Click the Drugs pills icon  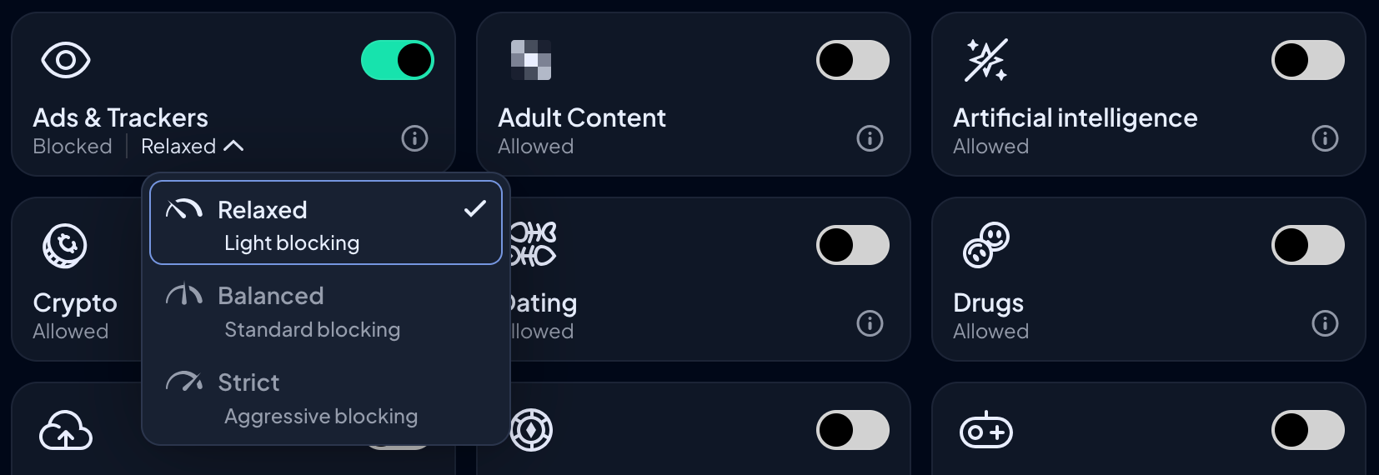pyautogui.click(x=986, y=245)
